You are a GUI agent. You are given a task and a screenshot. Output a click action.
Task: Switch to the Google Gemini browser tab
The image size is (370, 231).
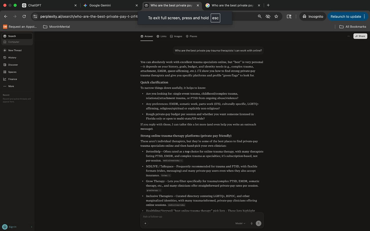[111, 5]
